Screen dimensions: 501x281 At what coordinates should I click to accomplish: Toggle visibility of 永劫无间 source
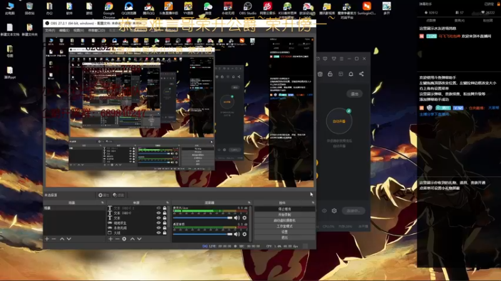click(158, 228)
